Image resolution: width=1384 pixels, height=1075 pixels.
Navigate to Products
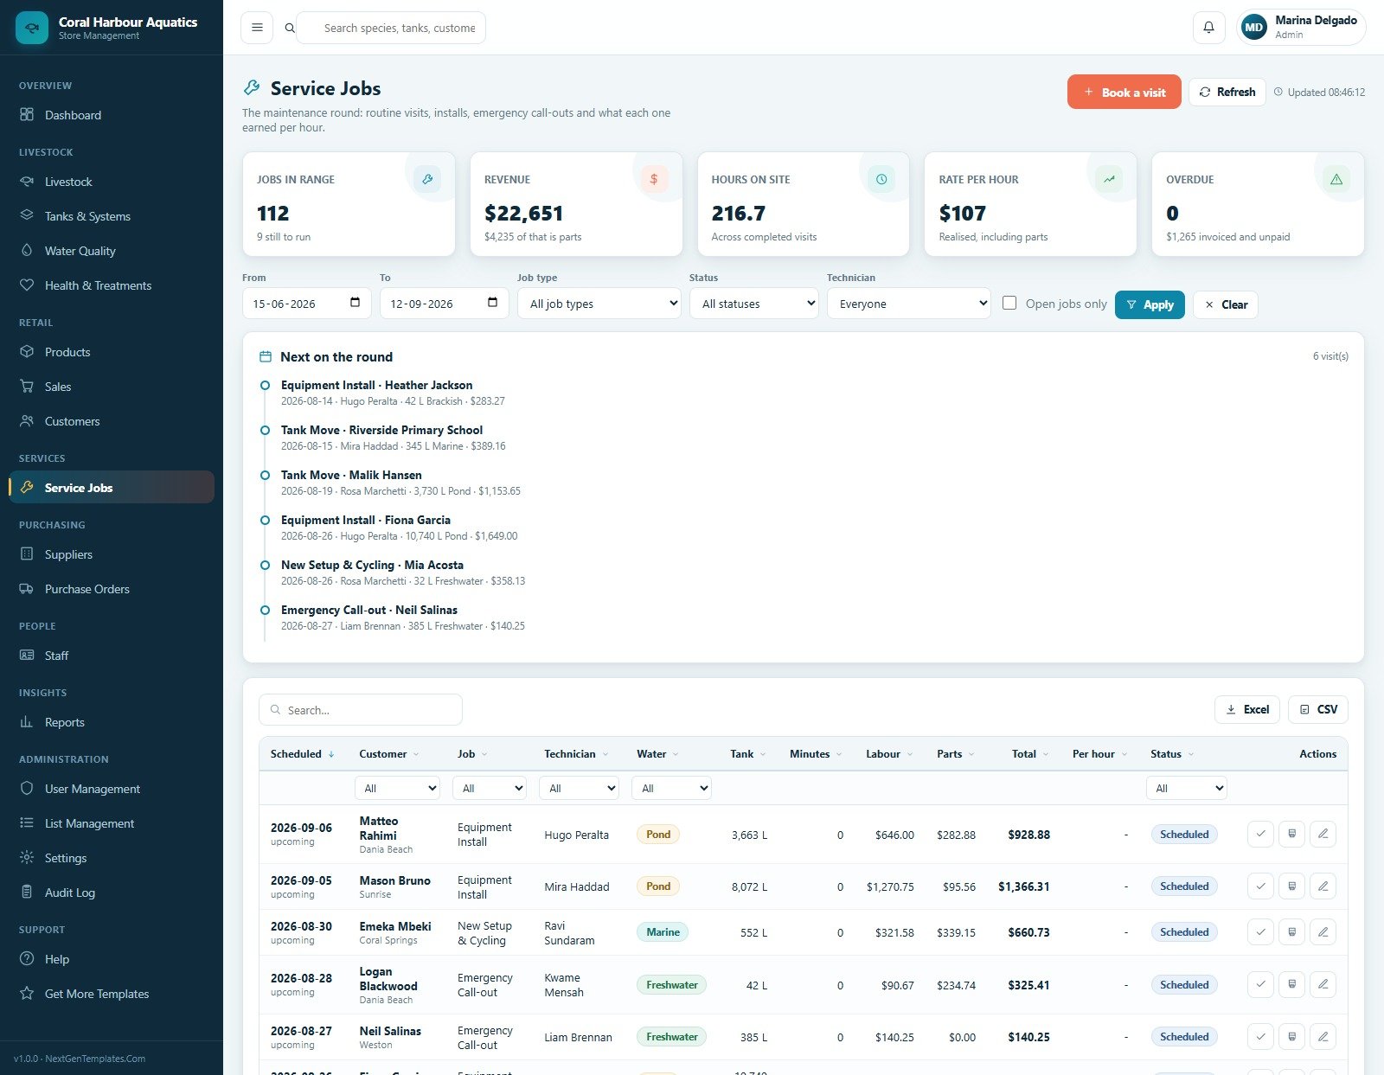[x=112, y=352]
